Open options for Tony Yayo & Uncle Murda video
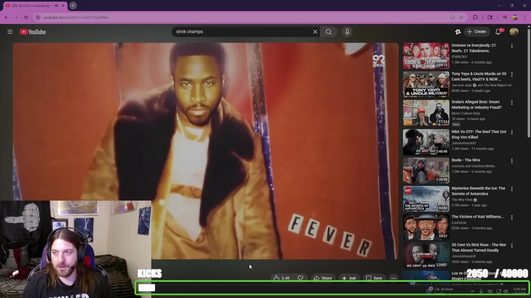This screenshot has height=298, width=531. 512,74
